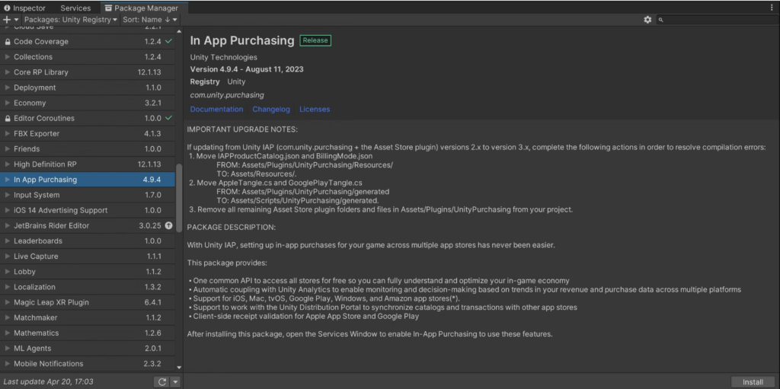Open the Licenses link

coord(315,109)
